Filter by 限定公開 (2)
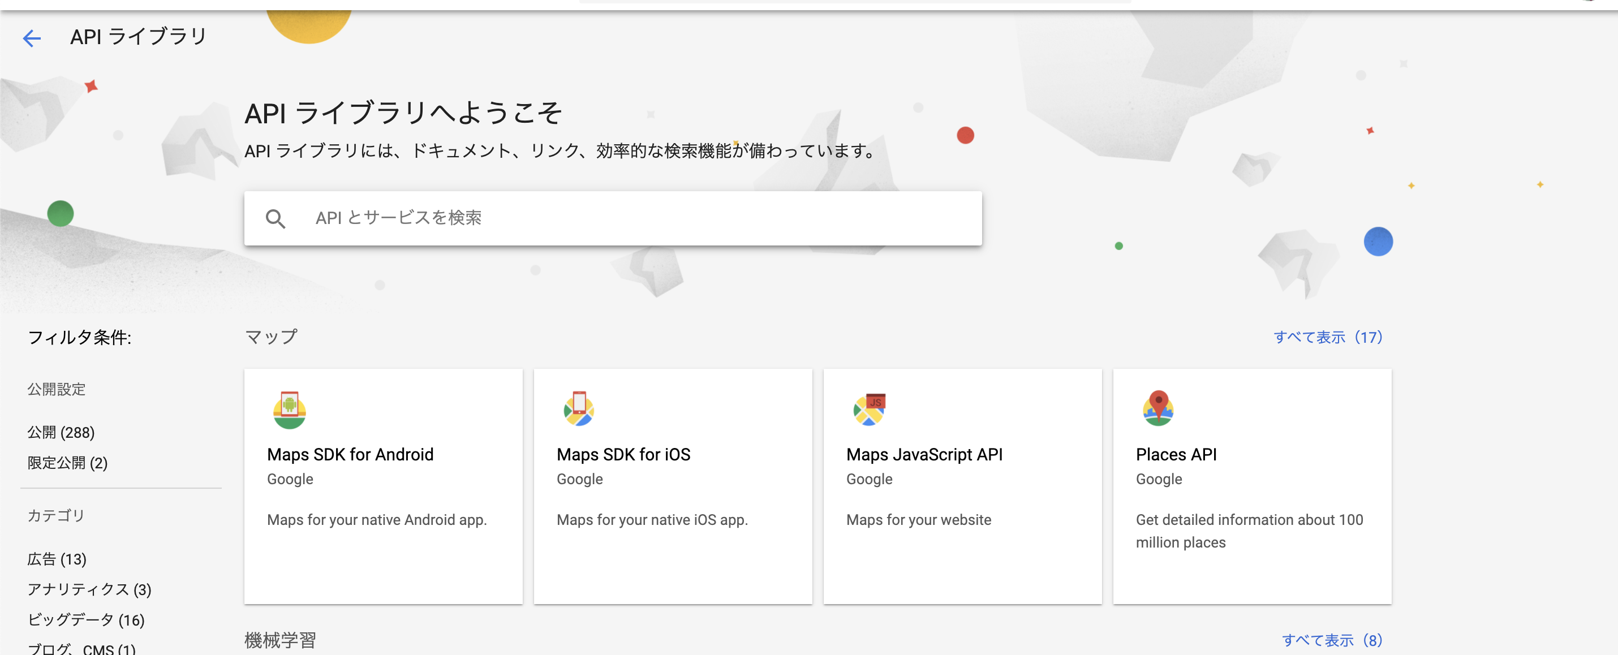The image size is (1618, 655). 67,463
